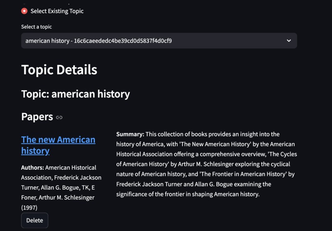332x231 pixels.
Task: Expand topic list via chevron arrow
Action: pyautogui.click(x=289, y=41)
